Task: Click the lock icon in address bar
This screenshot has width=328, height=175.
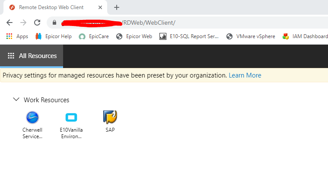Action: [x=54, y=23]
